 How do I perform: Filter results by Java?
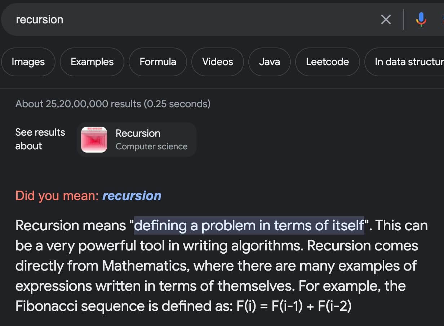tap(269, 62)
